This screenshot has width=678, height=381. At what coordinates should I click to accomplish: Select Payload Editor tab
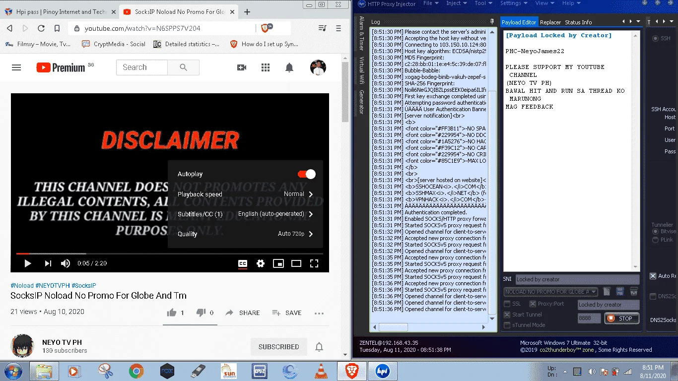(519, 22)
